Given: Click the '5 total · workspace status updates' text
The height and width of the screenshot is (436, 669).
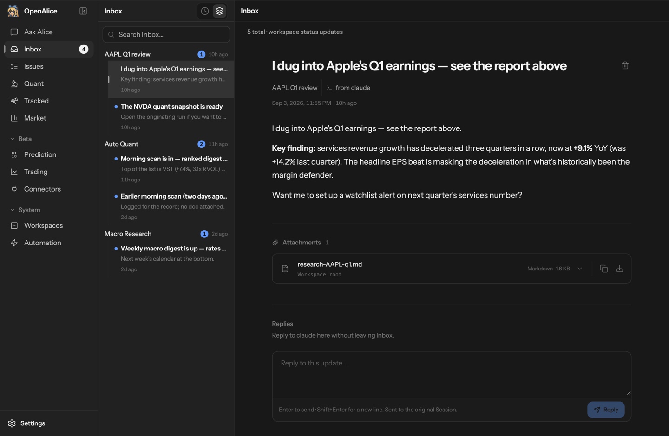Looking at the screenshot, I should (295, 32).
